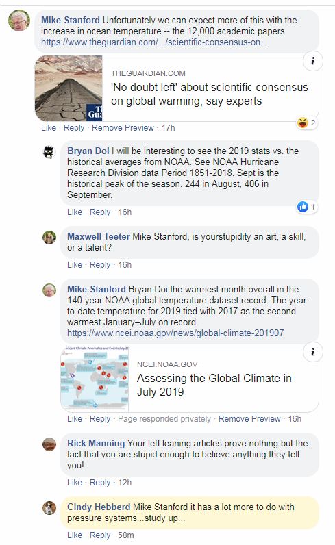
Task: View the like reaction on Bryan Doi's comment
Action: [x=307, y=207]
